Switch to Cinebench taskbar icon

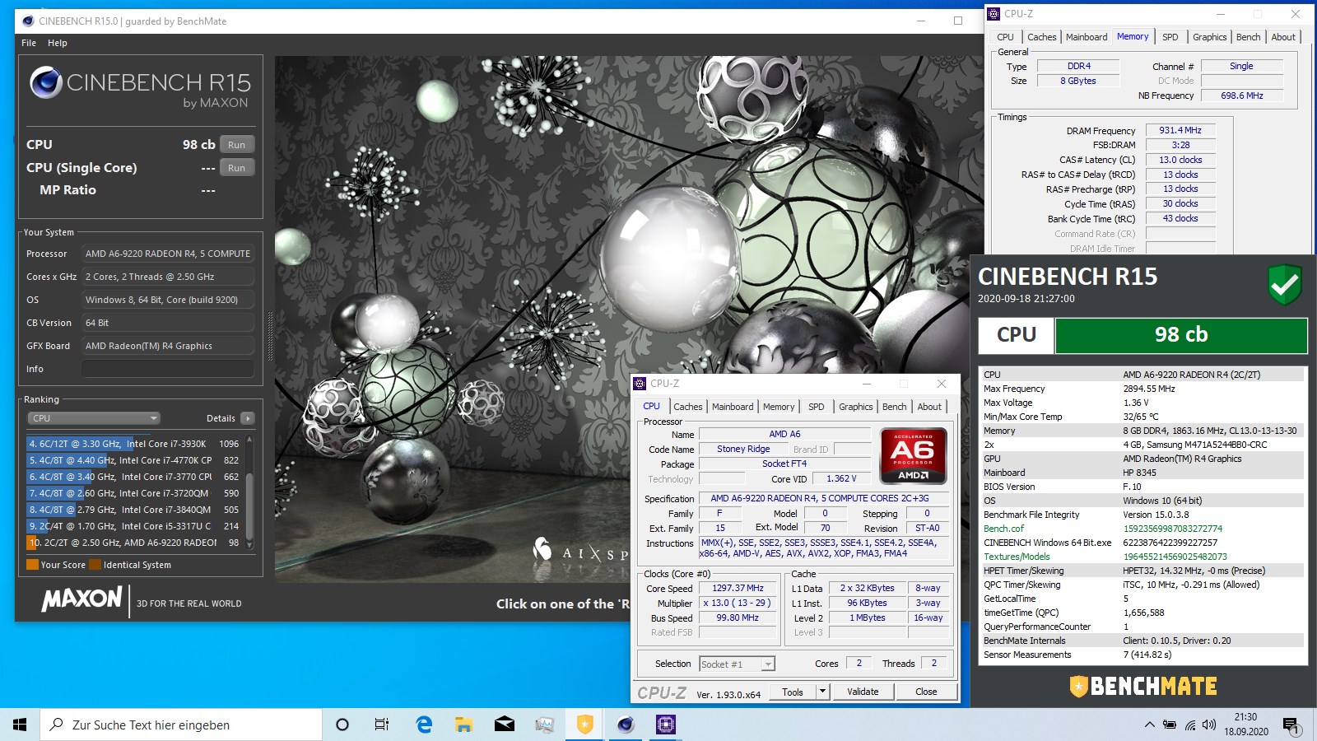click(626, 725)
